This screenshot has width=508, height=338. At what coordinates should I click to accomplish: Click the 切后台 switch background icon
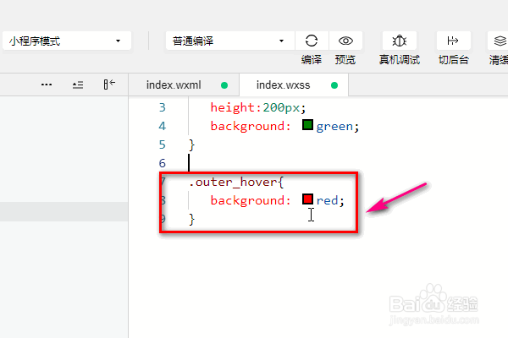pos(453,41)
